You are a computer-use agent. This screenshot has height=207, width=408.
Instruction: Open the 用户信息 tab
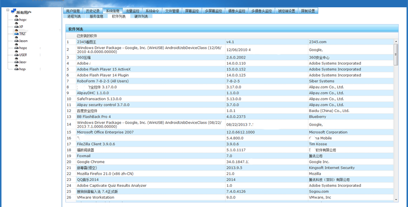click(x=73, y=11)
